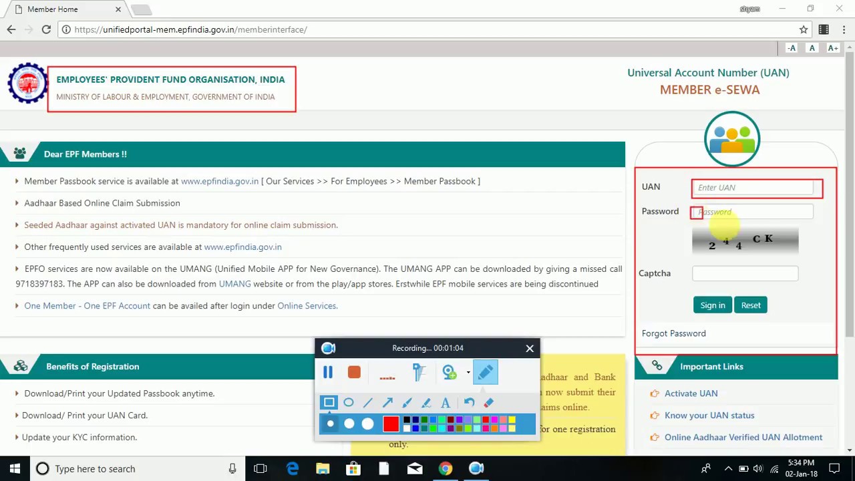Viewport: 855px width, 481px height.
Task: Select the Rectangle drawing tool
Action: pos(329,402)
